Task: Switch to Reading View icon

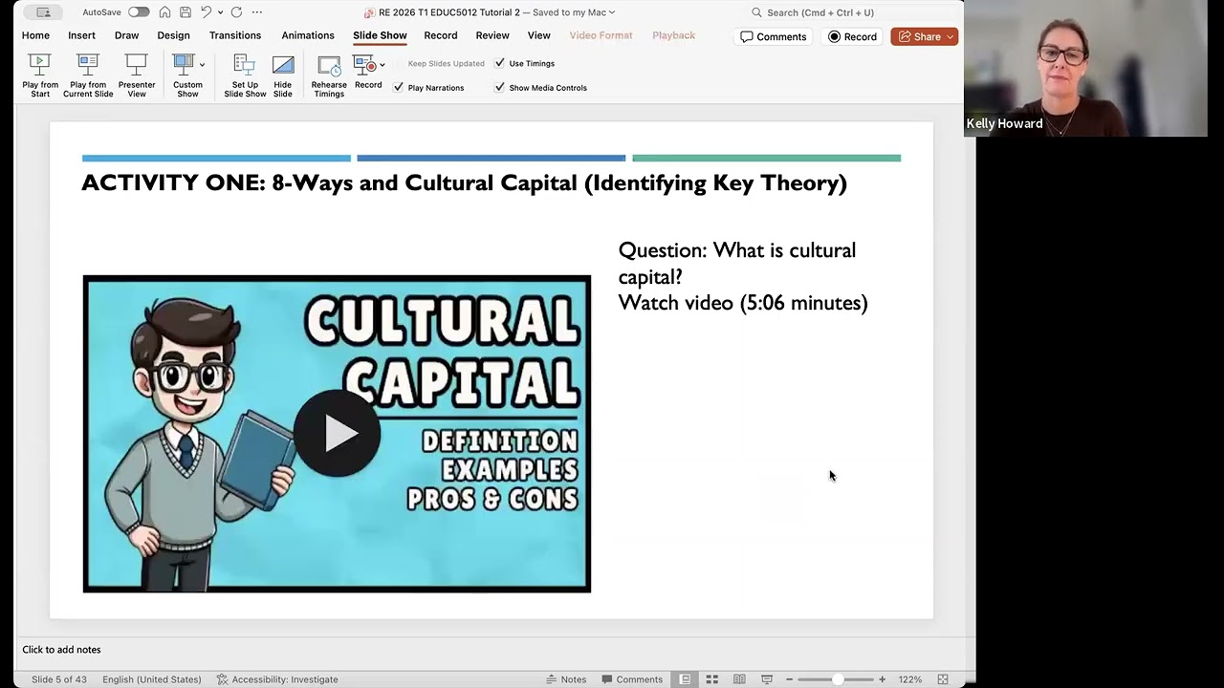Action: click(x=739, y=679)
